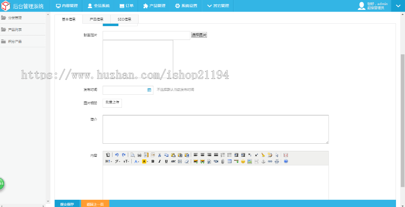Insert bulleted list in editor

point(229,155)
